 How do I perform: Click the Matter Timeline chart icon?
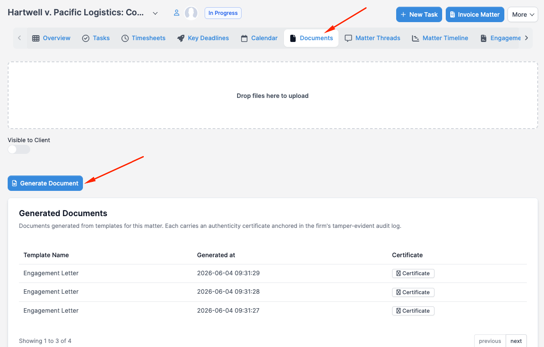(416, 38)
